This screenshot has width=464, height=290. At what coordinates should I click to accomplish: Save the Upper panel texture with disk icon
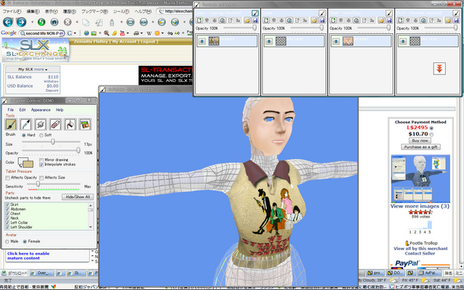coord(255,20)
